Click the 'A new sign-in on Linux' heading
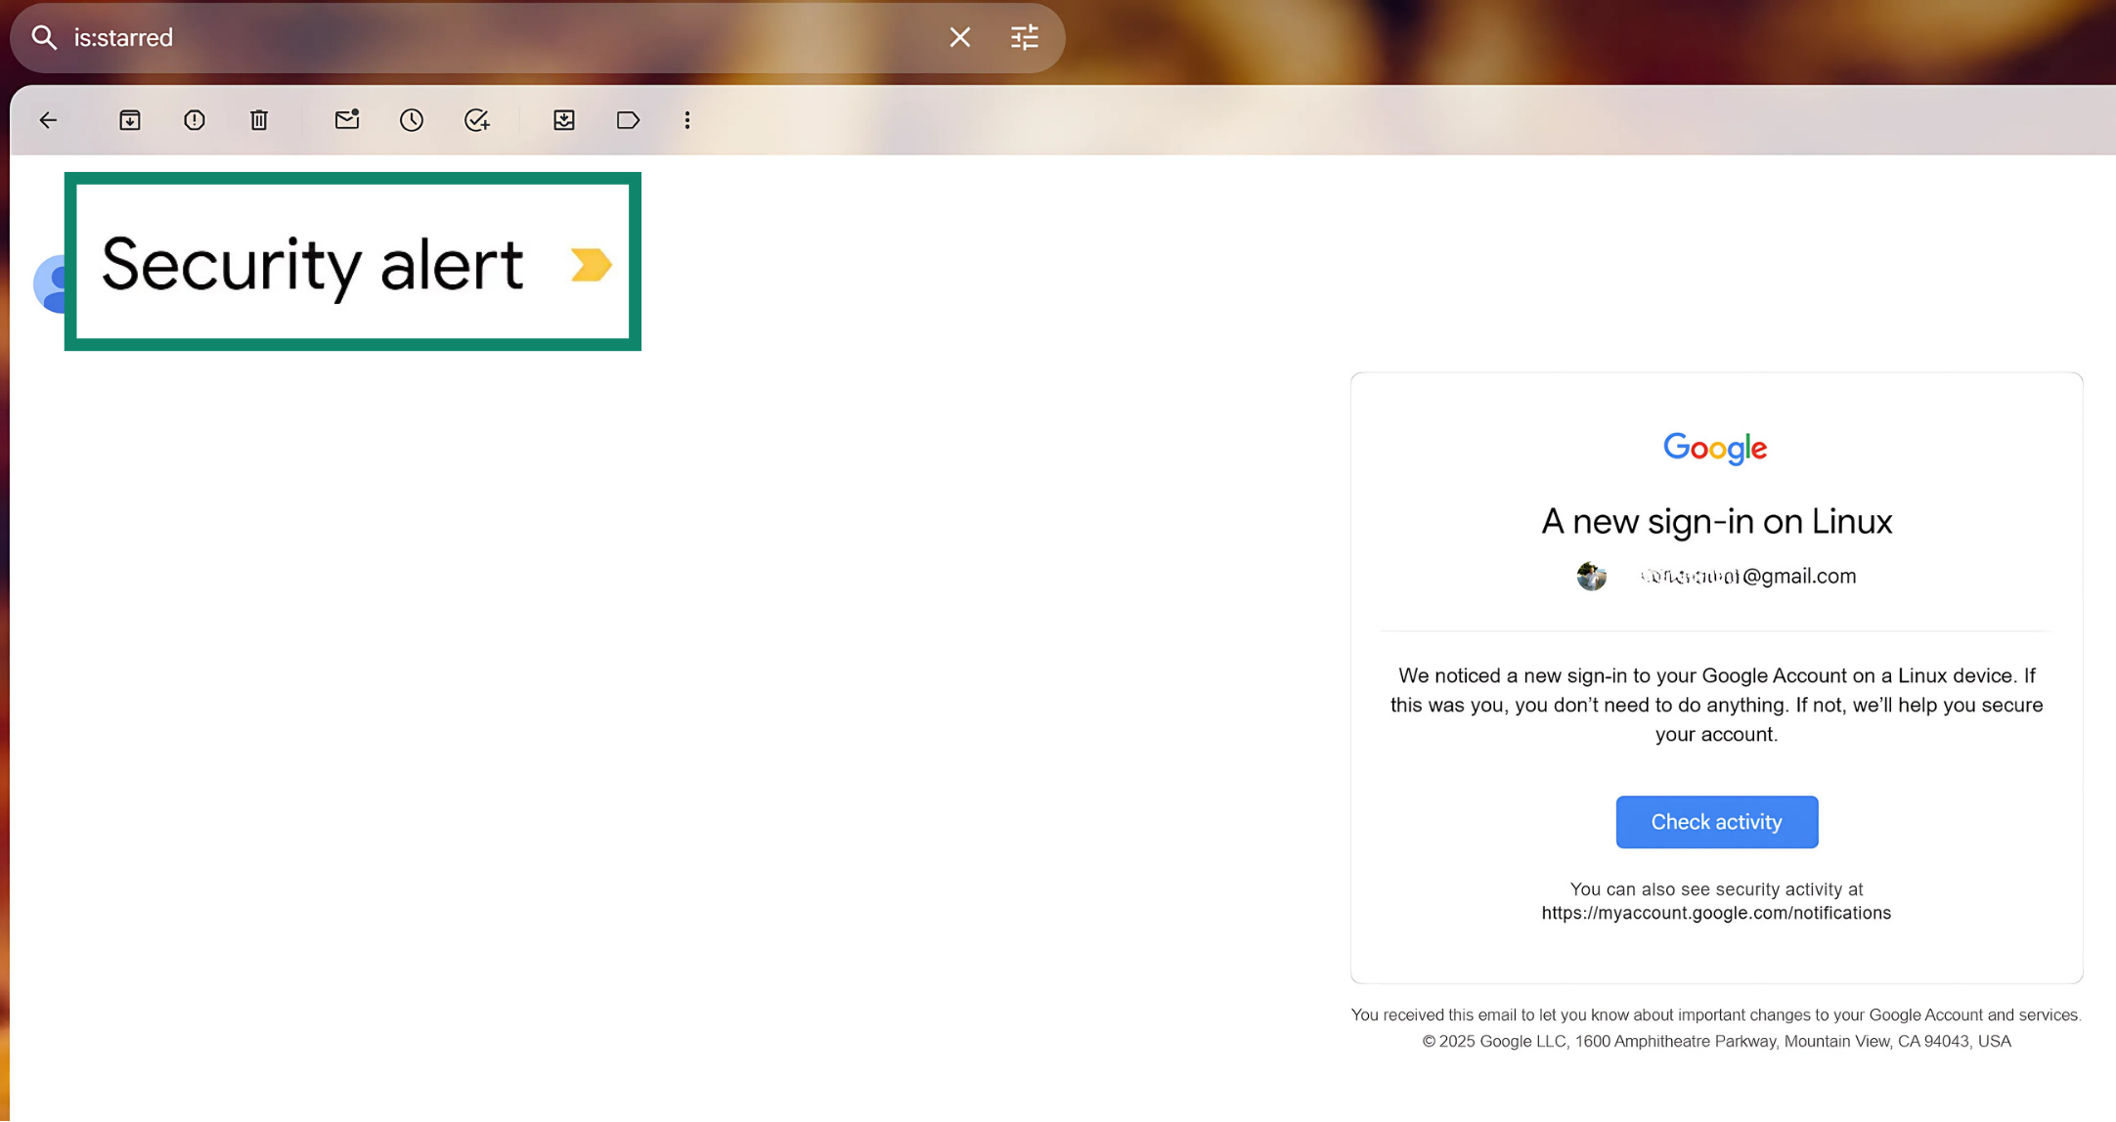The height and width of the screenshot is (1122, 2116). pyautogui.click(x=1716, y=522)
